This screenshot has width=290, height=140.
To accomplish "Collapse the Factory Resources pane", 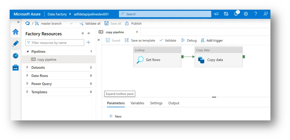I will 89,33.
